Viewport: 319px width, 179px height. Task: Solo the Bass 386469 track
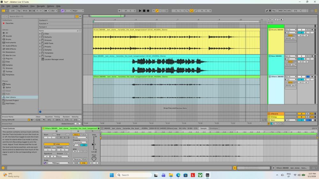click(308, 56)
